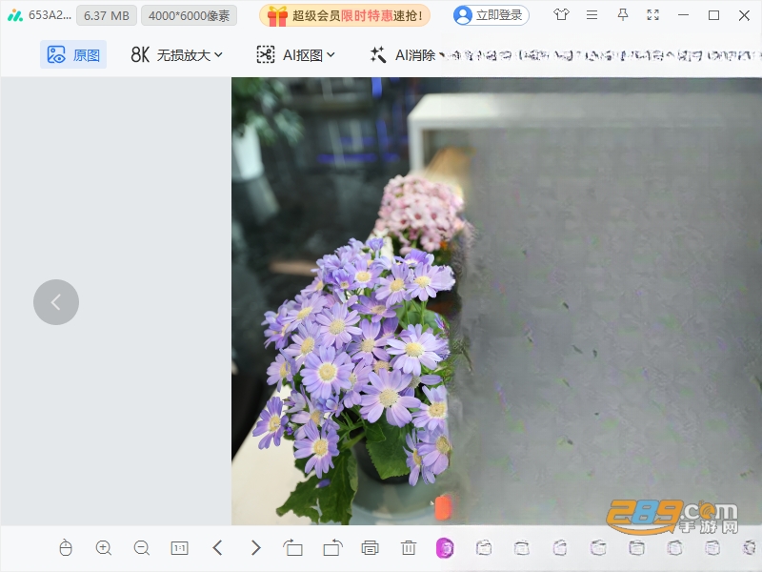Open the hamburger main menu

pyautogui.click(x=592, y=15)
